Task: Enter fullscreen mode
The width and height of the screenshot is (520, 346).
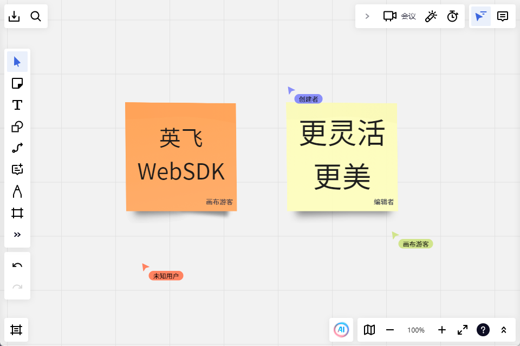Action: point(462,330)
